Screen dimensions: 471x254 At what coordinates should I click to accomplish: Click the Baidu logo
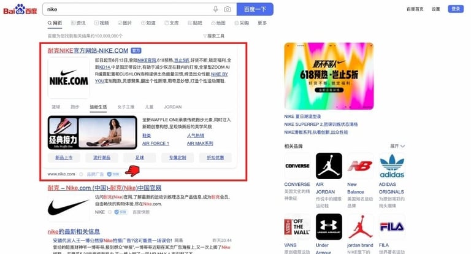(20, 9)
